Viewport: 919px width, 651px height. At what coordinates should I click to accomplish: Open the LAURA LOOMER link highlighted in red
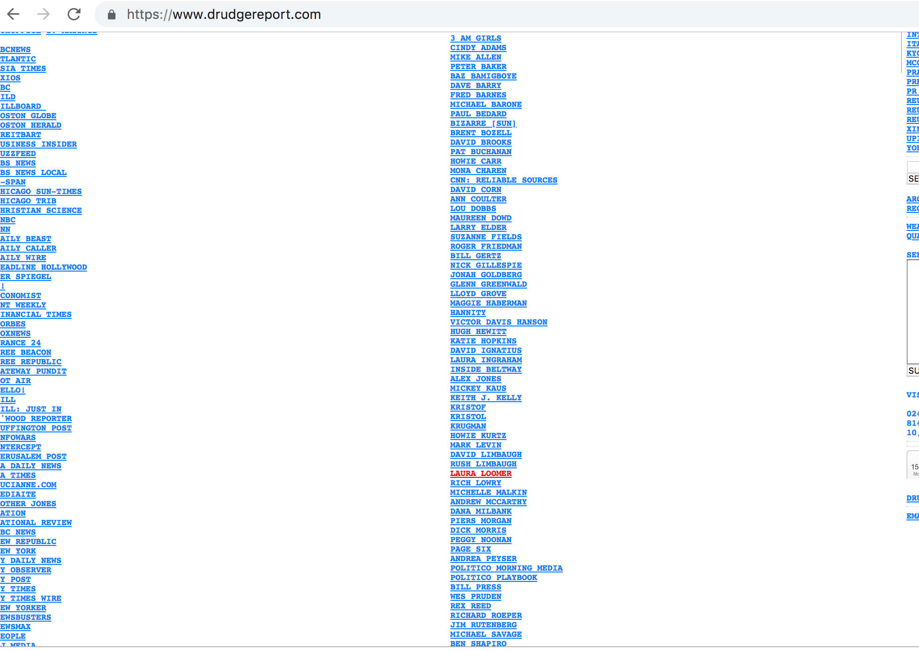click(480, 473)
